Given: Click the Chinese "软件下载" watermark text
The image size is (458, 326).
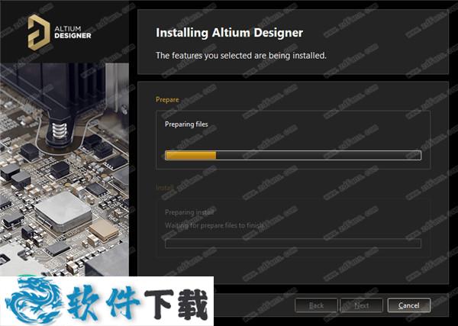Looking at the screenshot, I should pyautogui.click(x=137, y=302).
